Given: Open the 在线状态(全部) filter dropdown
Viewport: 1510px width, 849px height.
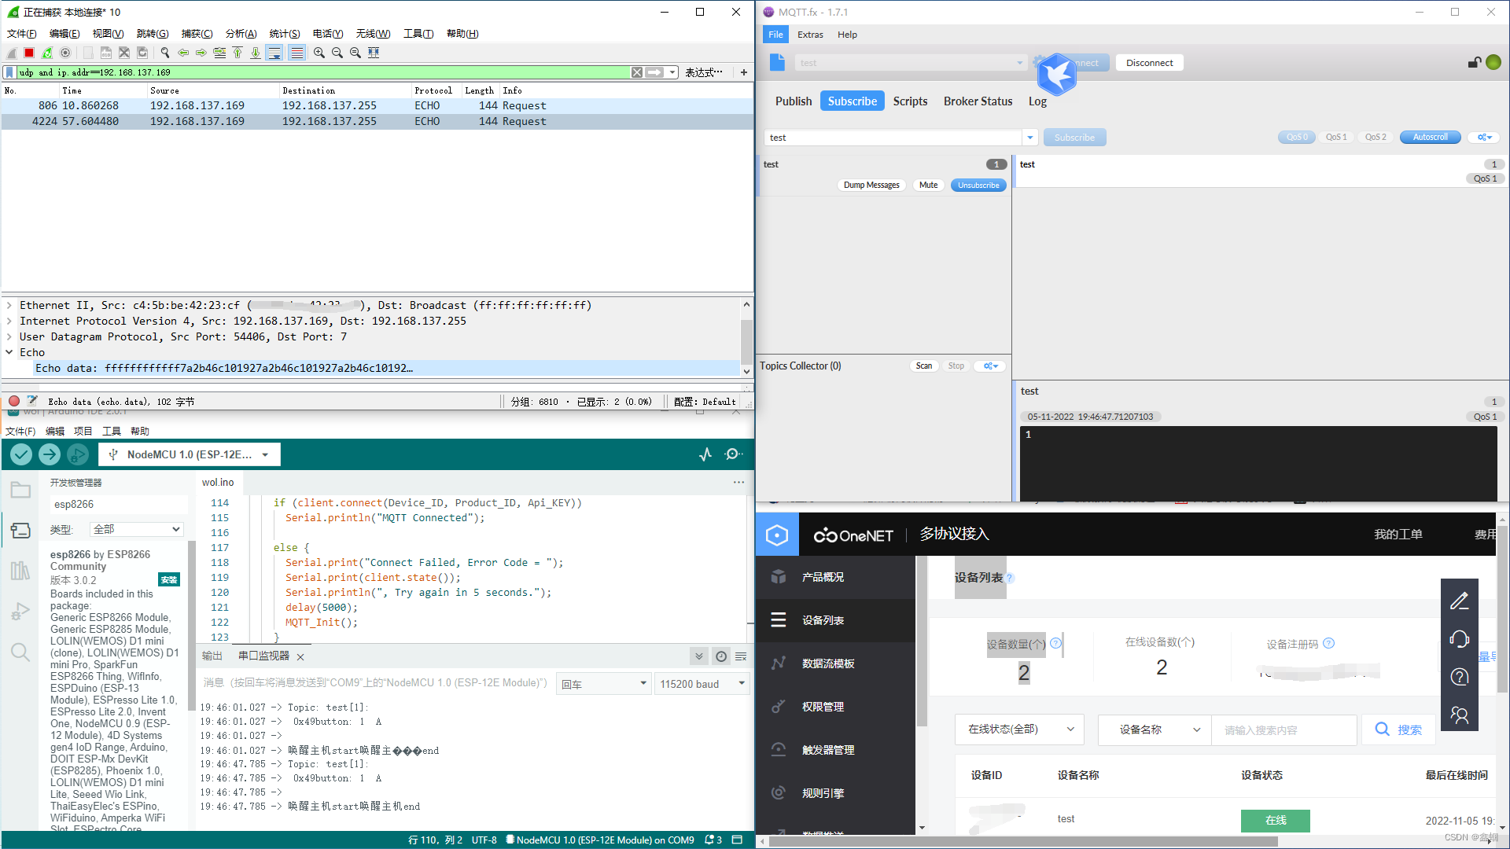Looking at the screenshot, I should coord(1019,730).
